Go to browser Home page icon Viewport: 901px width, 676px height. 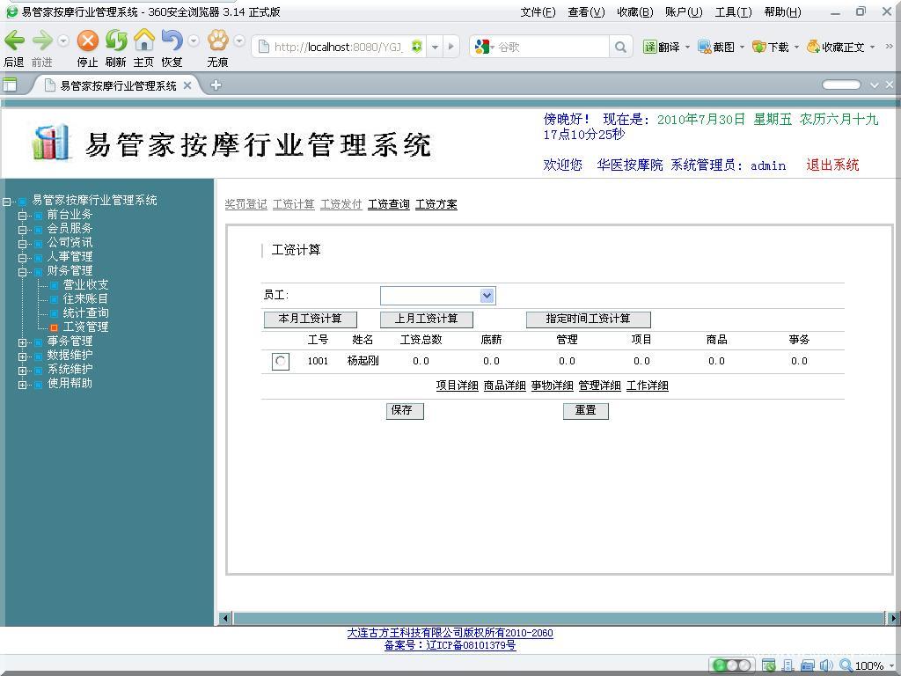click(x=143, y=40)
